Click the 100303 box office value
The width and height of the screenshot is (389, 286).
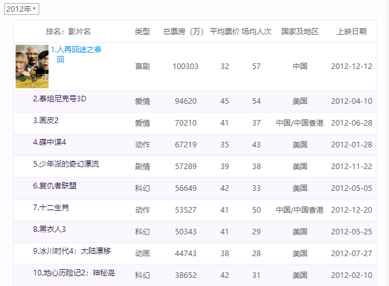[185, 67]
